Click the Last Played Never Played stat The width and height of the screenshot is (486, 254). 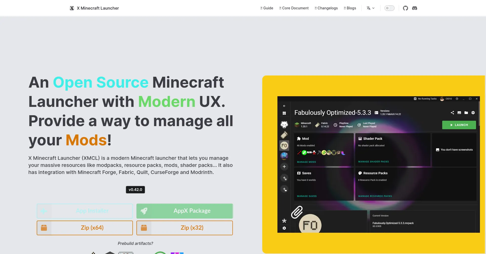pos(367,125)
